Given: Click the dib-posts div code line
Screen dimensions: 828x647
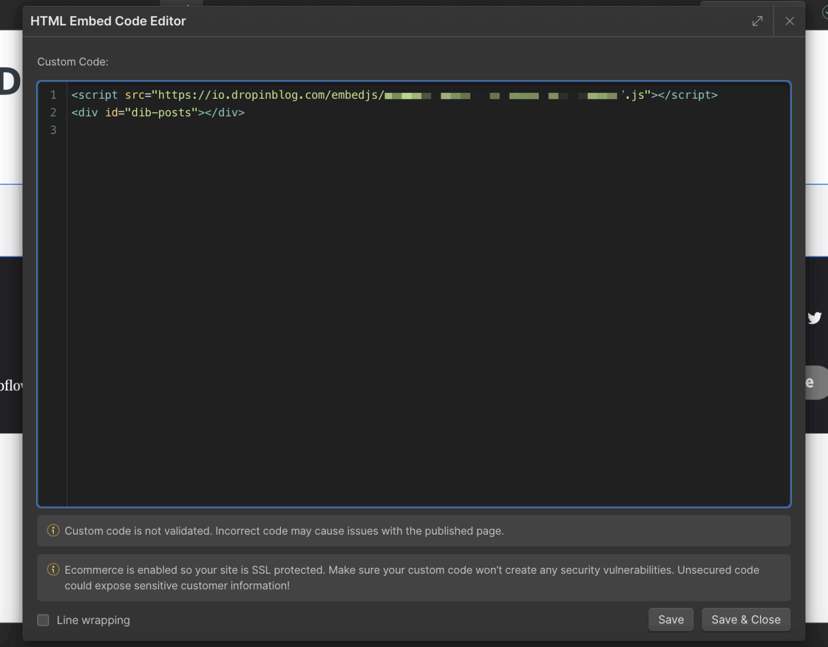Looking at the screenshot, I should pos(158,112).
